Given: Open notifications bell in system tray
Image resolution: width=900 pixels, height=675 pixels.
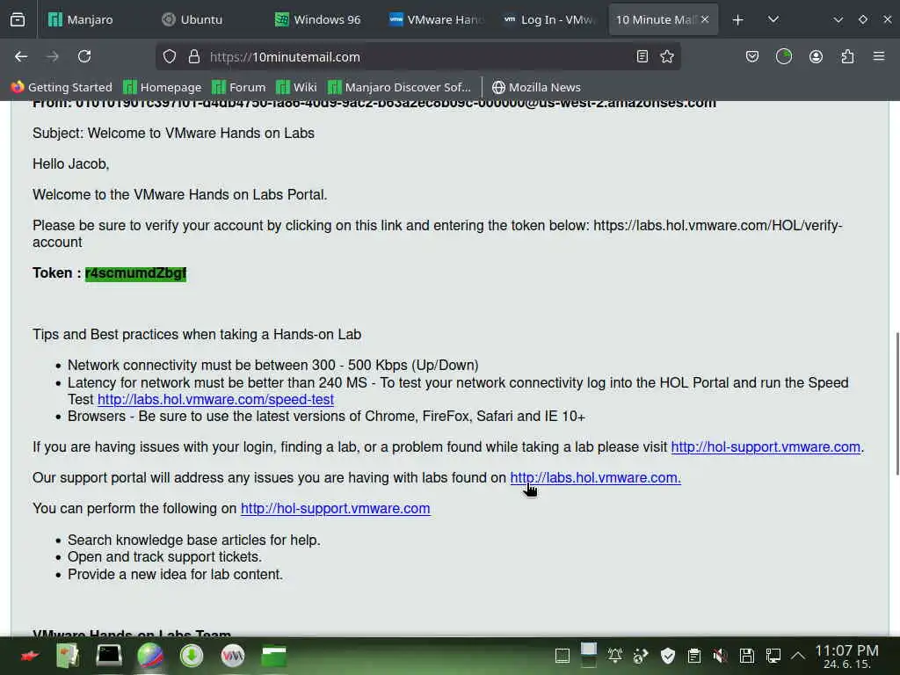Looking at the screenshot, I should pyautogui.click(x=614, y=656).
